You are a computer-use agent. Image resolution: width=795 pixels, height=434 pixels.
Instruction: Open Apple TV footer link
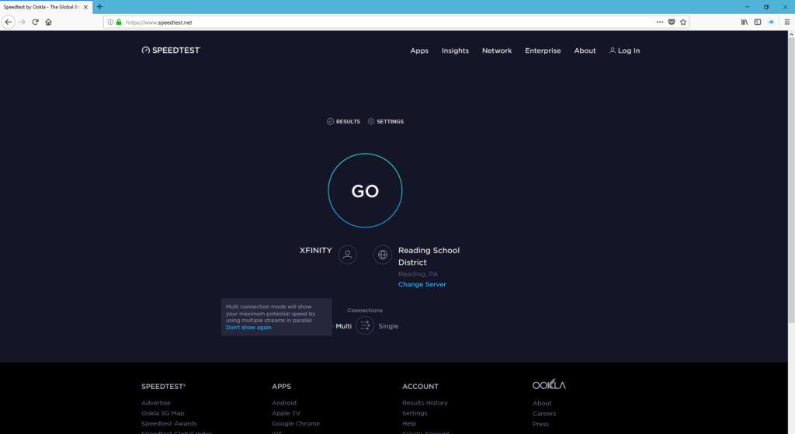point(286,413)
